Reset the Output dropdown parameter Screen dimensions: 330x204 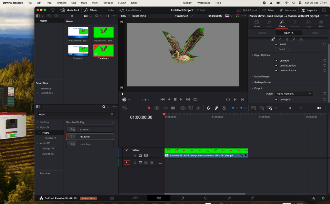[x=325, y=94]
